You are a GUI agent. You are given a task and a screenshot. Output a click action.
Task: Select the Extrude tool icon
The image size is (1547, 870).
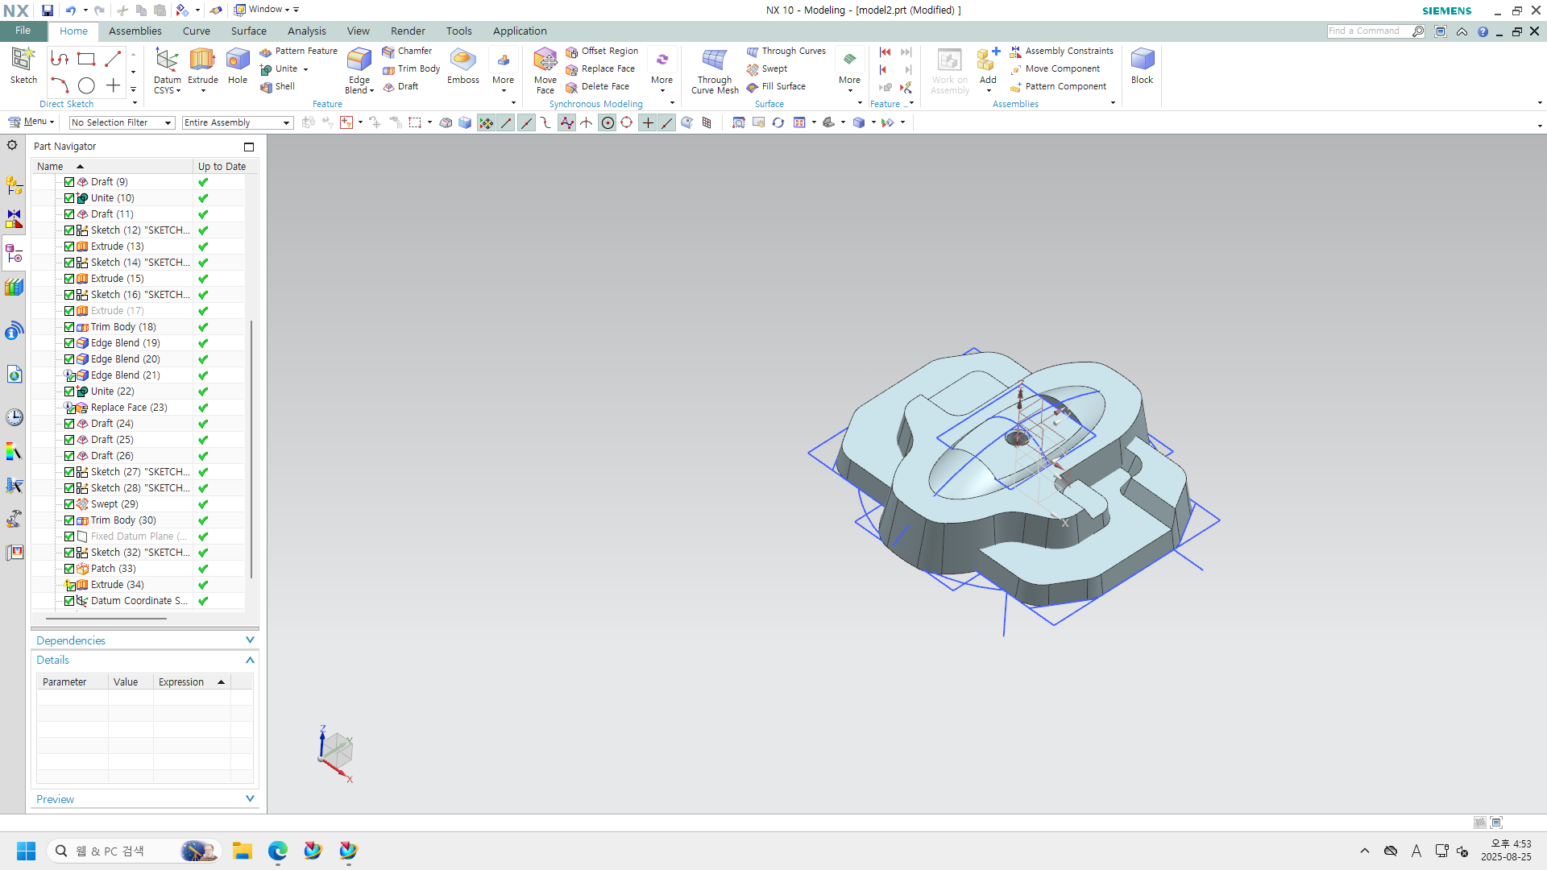pos(202,60)
